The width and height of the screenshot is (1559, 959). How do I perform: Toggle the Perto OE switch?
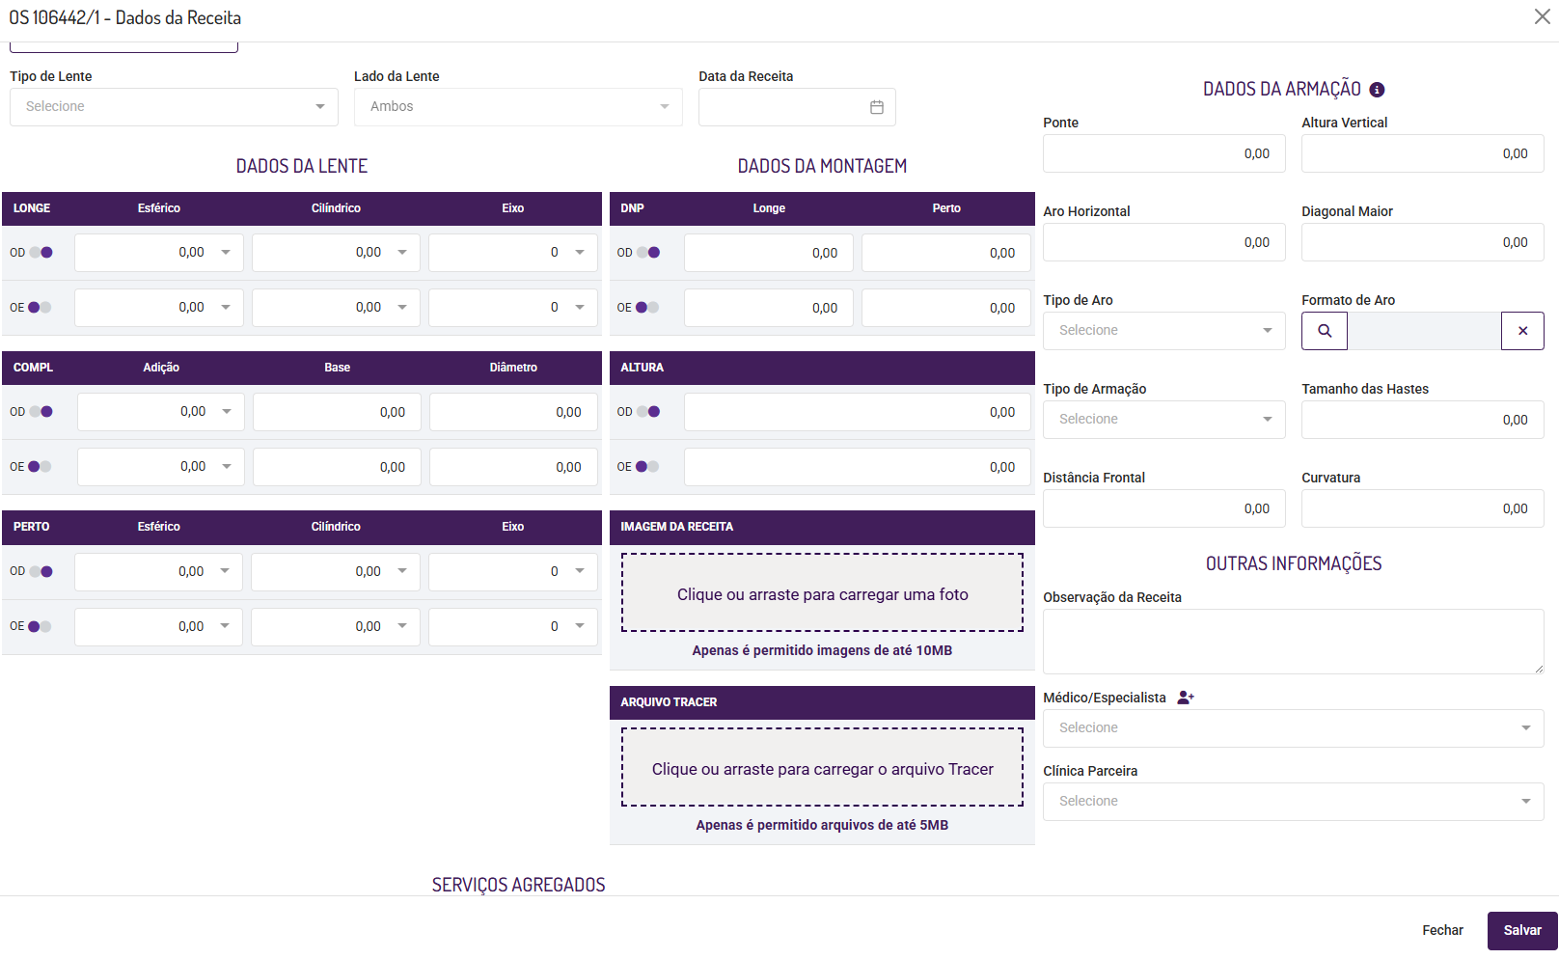pos(41,626)
